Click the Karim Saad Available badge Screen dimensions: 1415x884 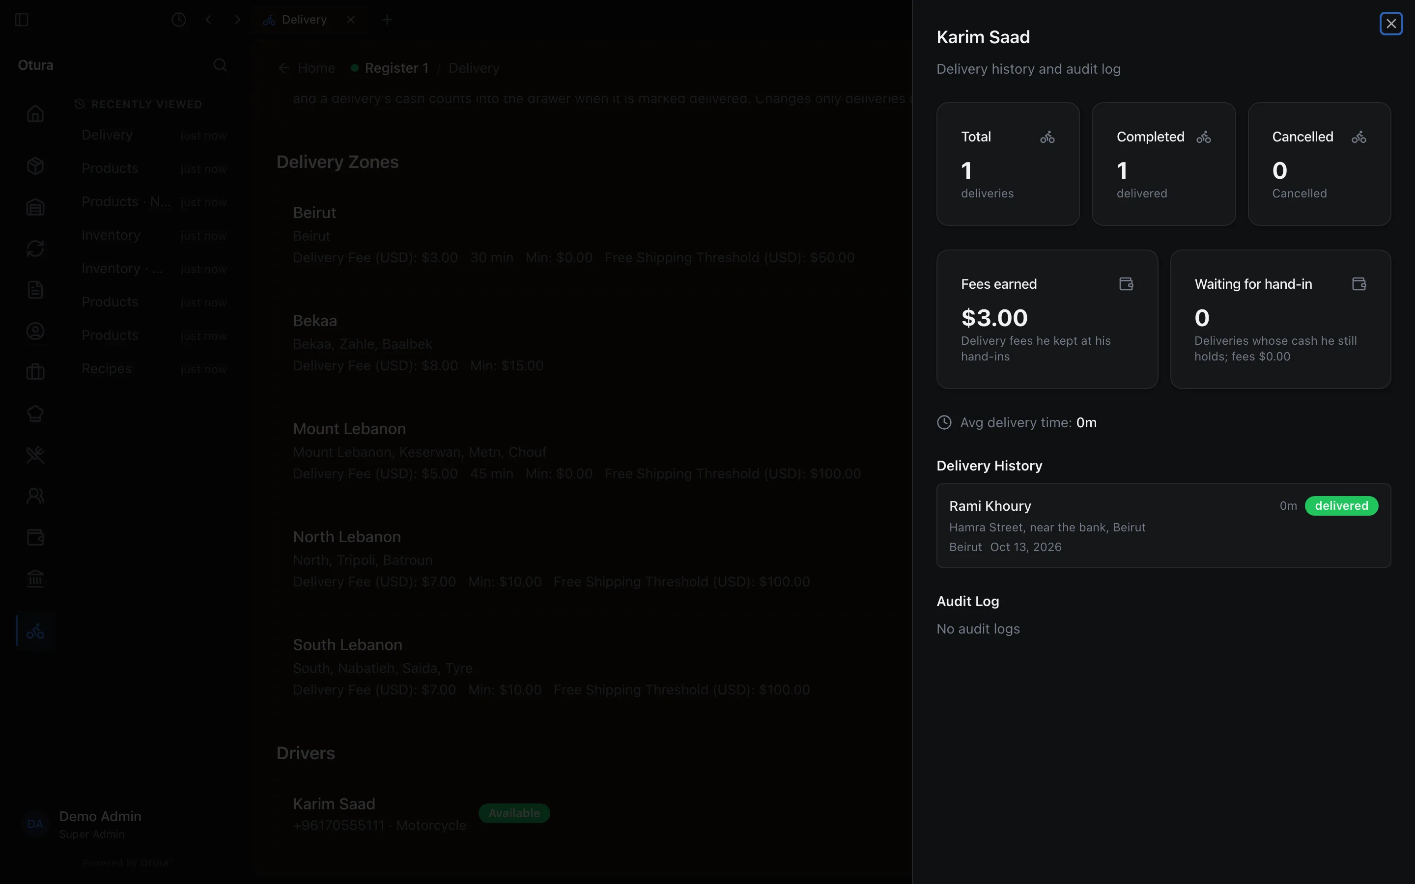coord(514,813)
